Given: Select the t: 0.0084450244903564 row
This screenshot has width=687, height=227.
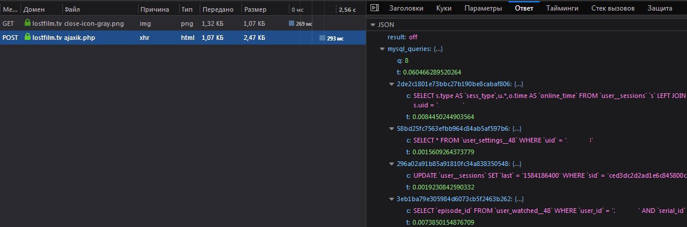Looking at the screenshot, I should 440,117.
